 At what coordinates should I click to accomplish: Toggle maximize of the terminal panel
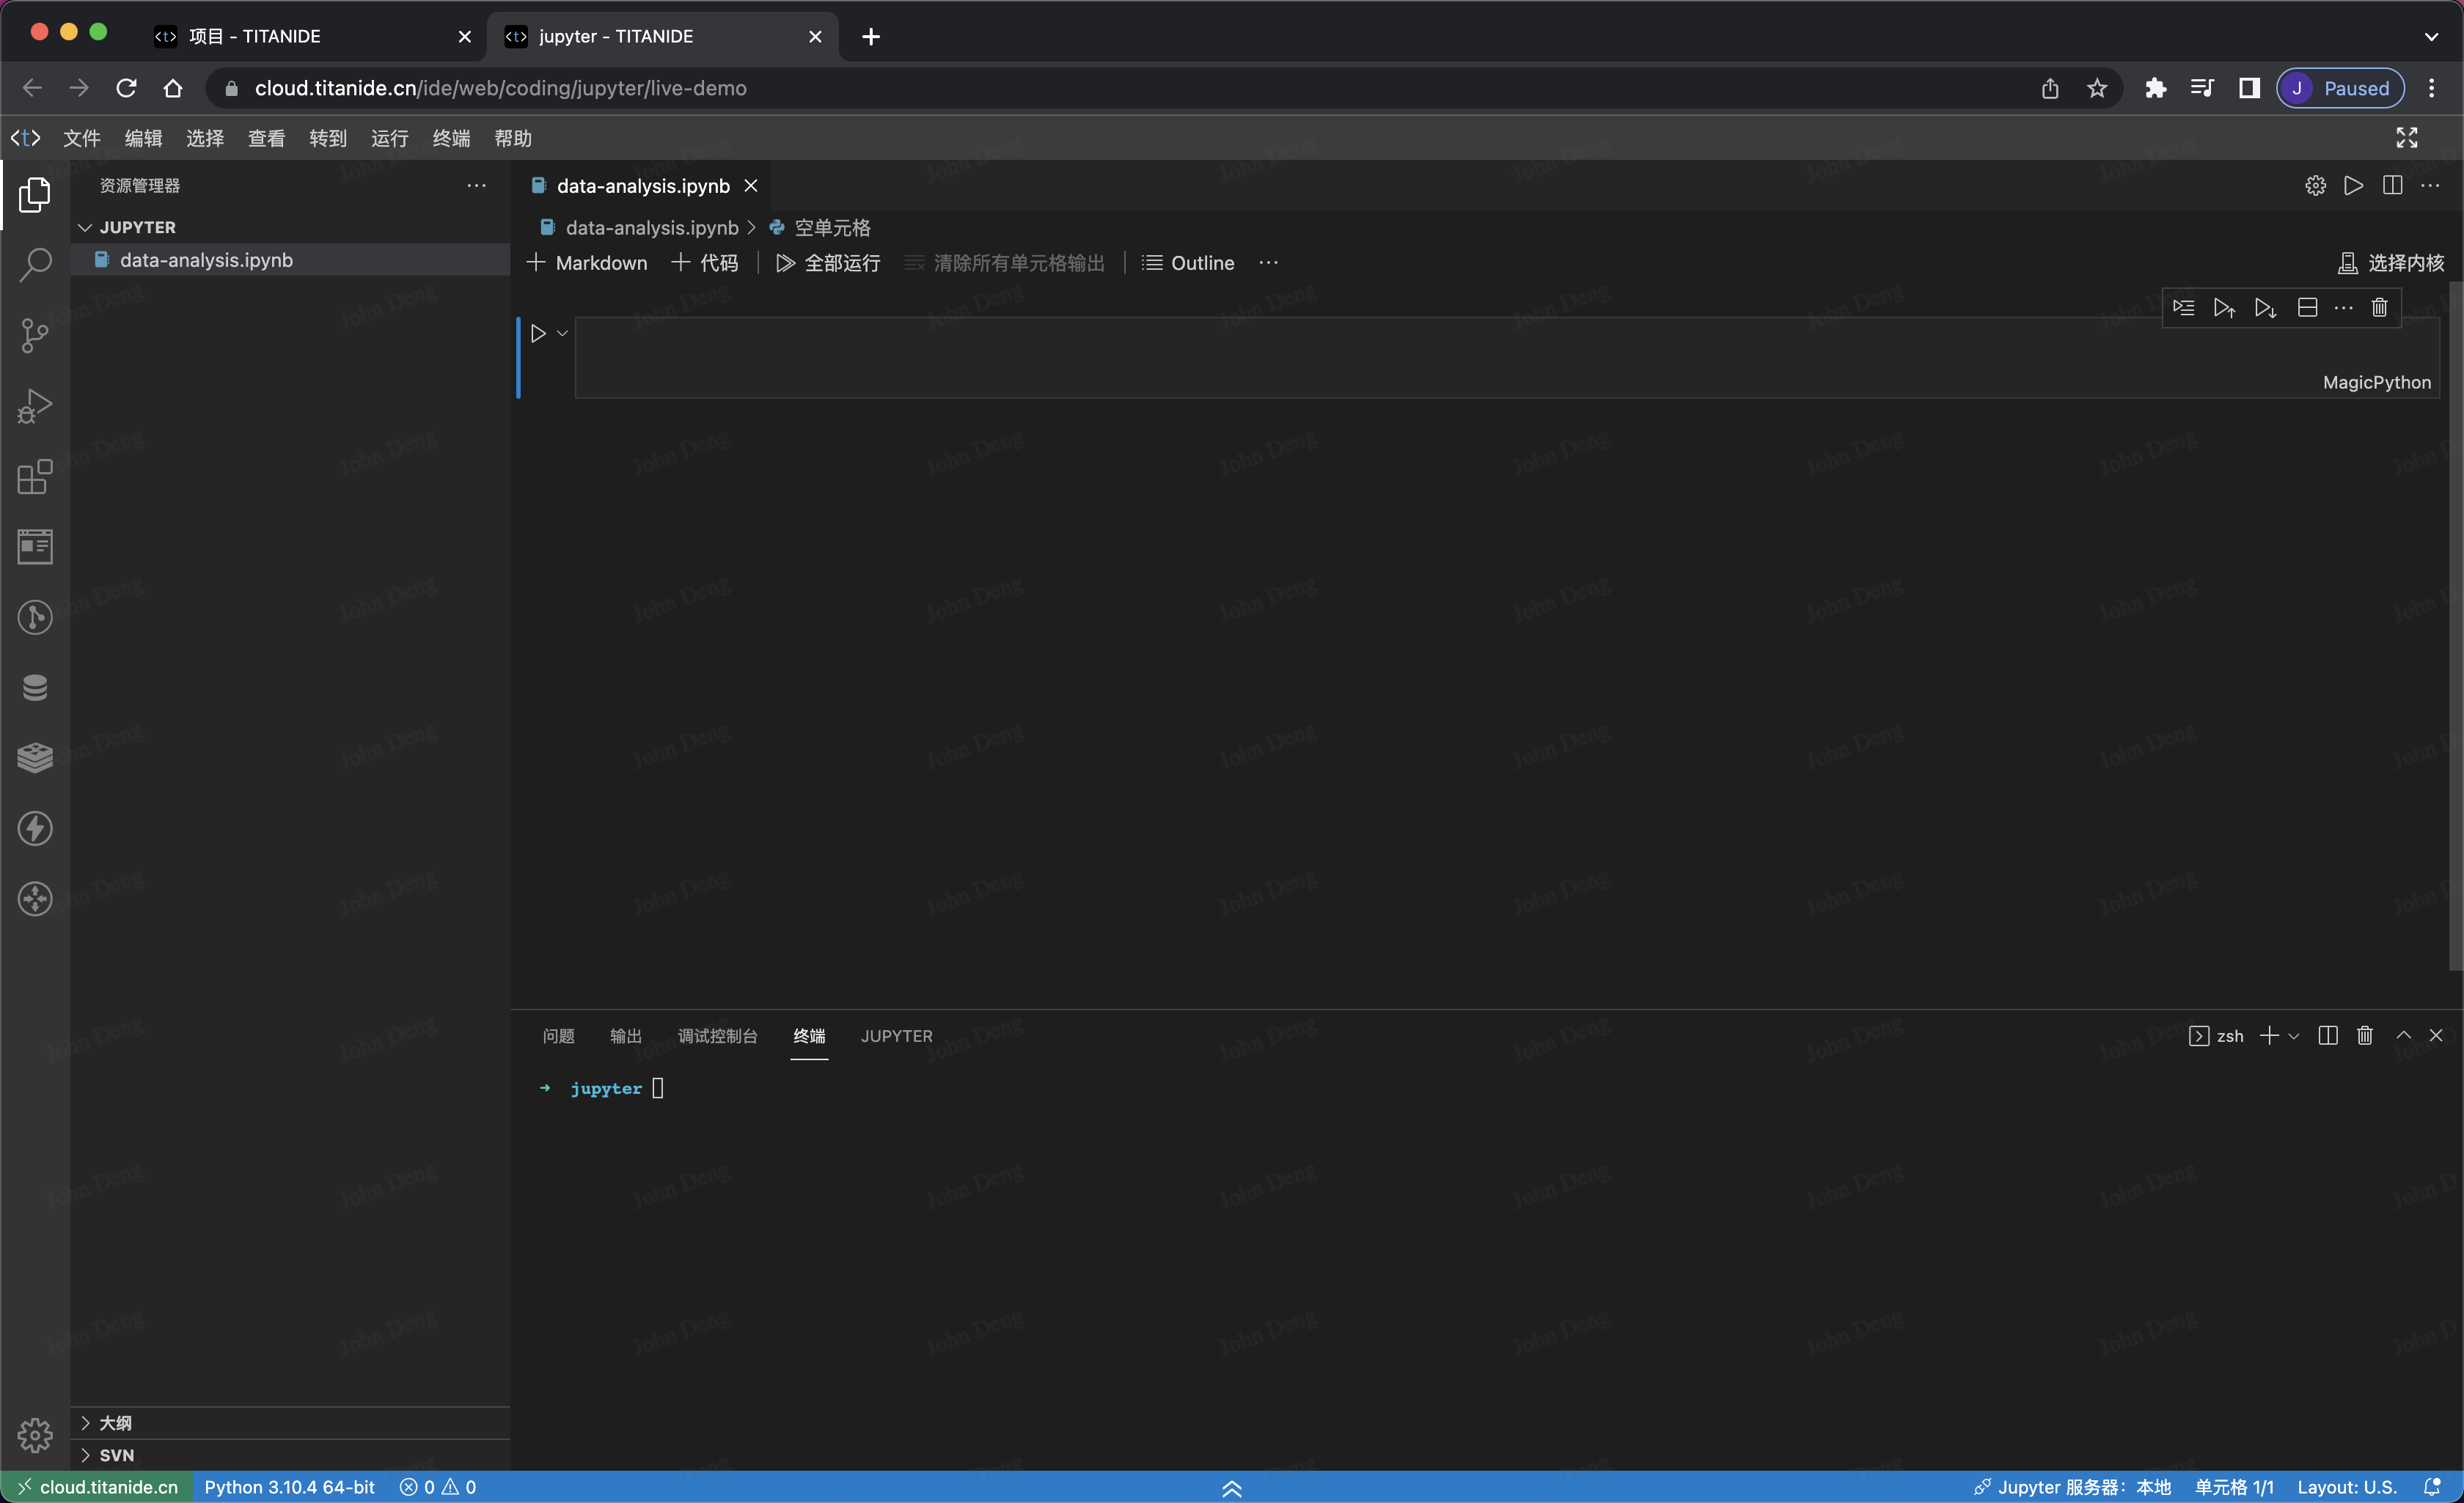tap(2403, 1036)
